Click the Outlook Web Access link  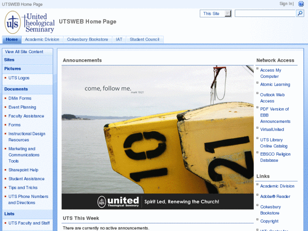[272, 98]
